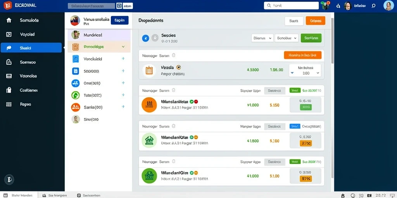Expand the arrow on Tata(007%) row
The image size is (397, 198).
(x=123, y=95)
